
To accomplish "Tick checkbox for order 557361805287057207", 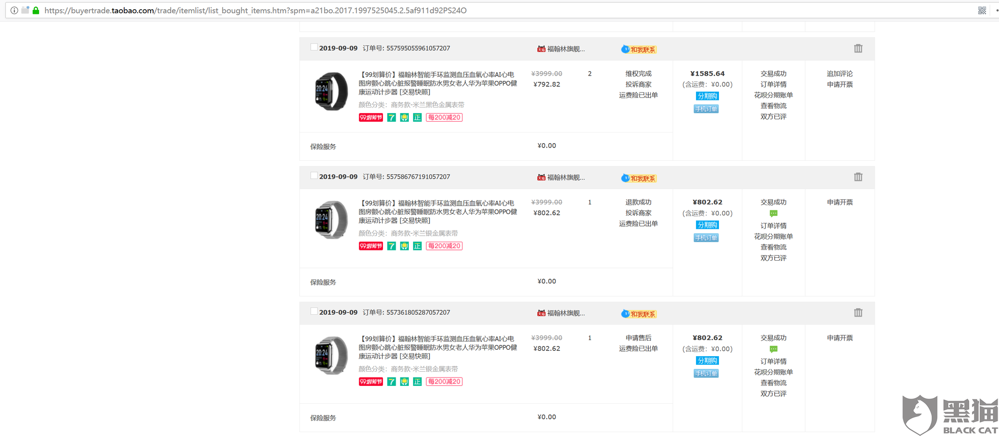I will (314, 311).
